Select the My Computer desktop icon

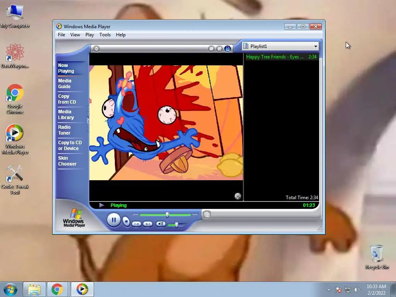click(x=15, y=15)
